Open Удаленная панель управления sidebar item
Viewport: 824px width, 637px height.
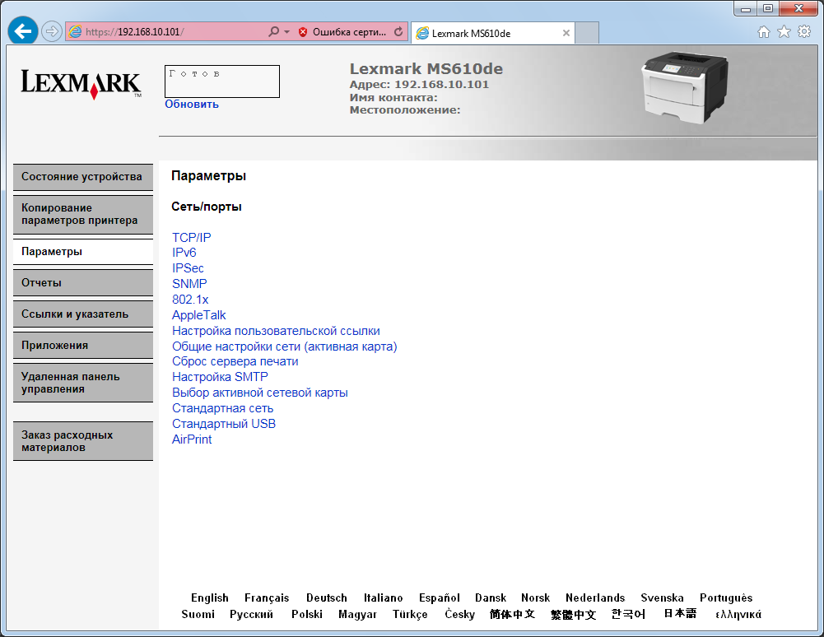pos(83,384)
